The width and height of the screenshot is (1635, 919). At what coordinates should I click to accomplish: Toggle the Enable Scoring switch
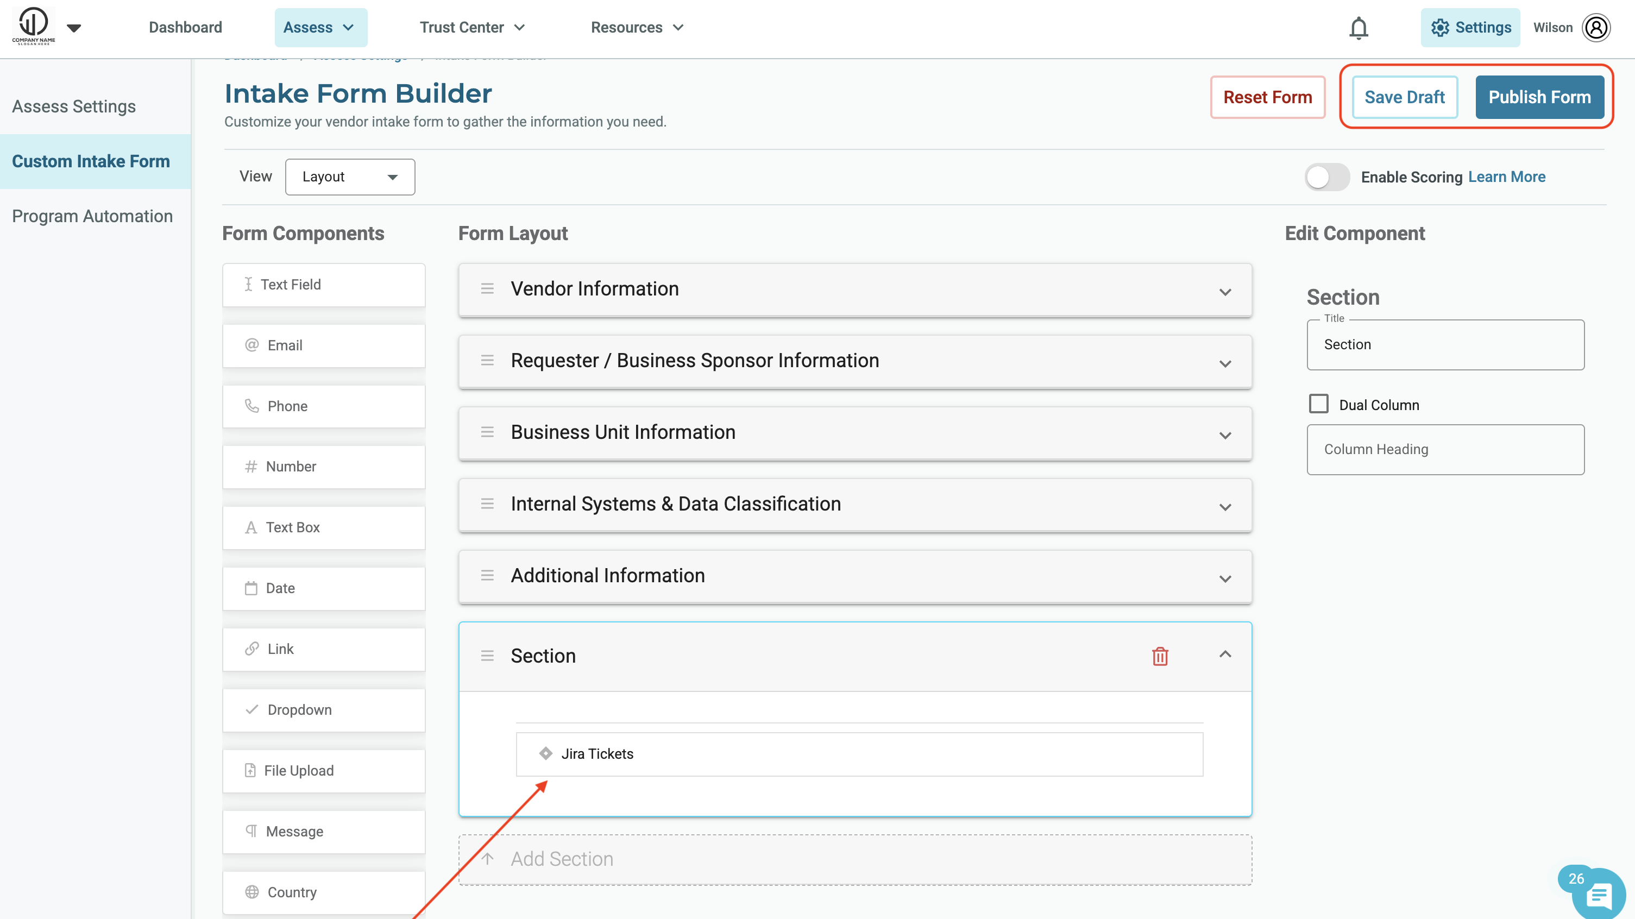click(x=1326, y=177)
